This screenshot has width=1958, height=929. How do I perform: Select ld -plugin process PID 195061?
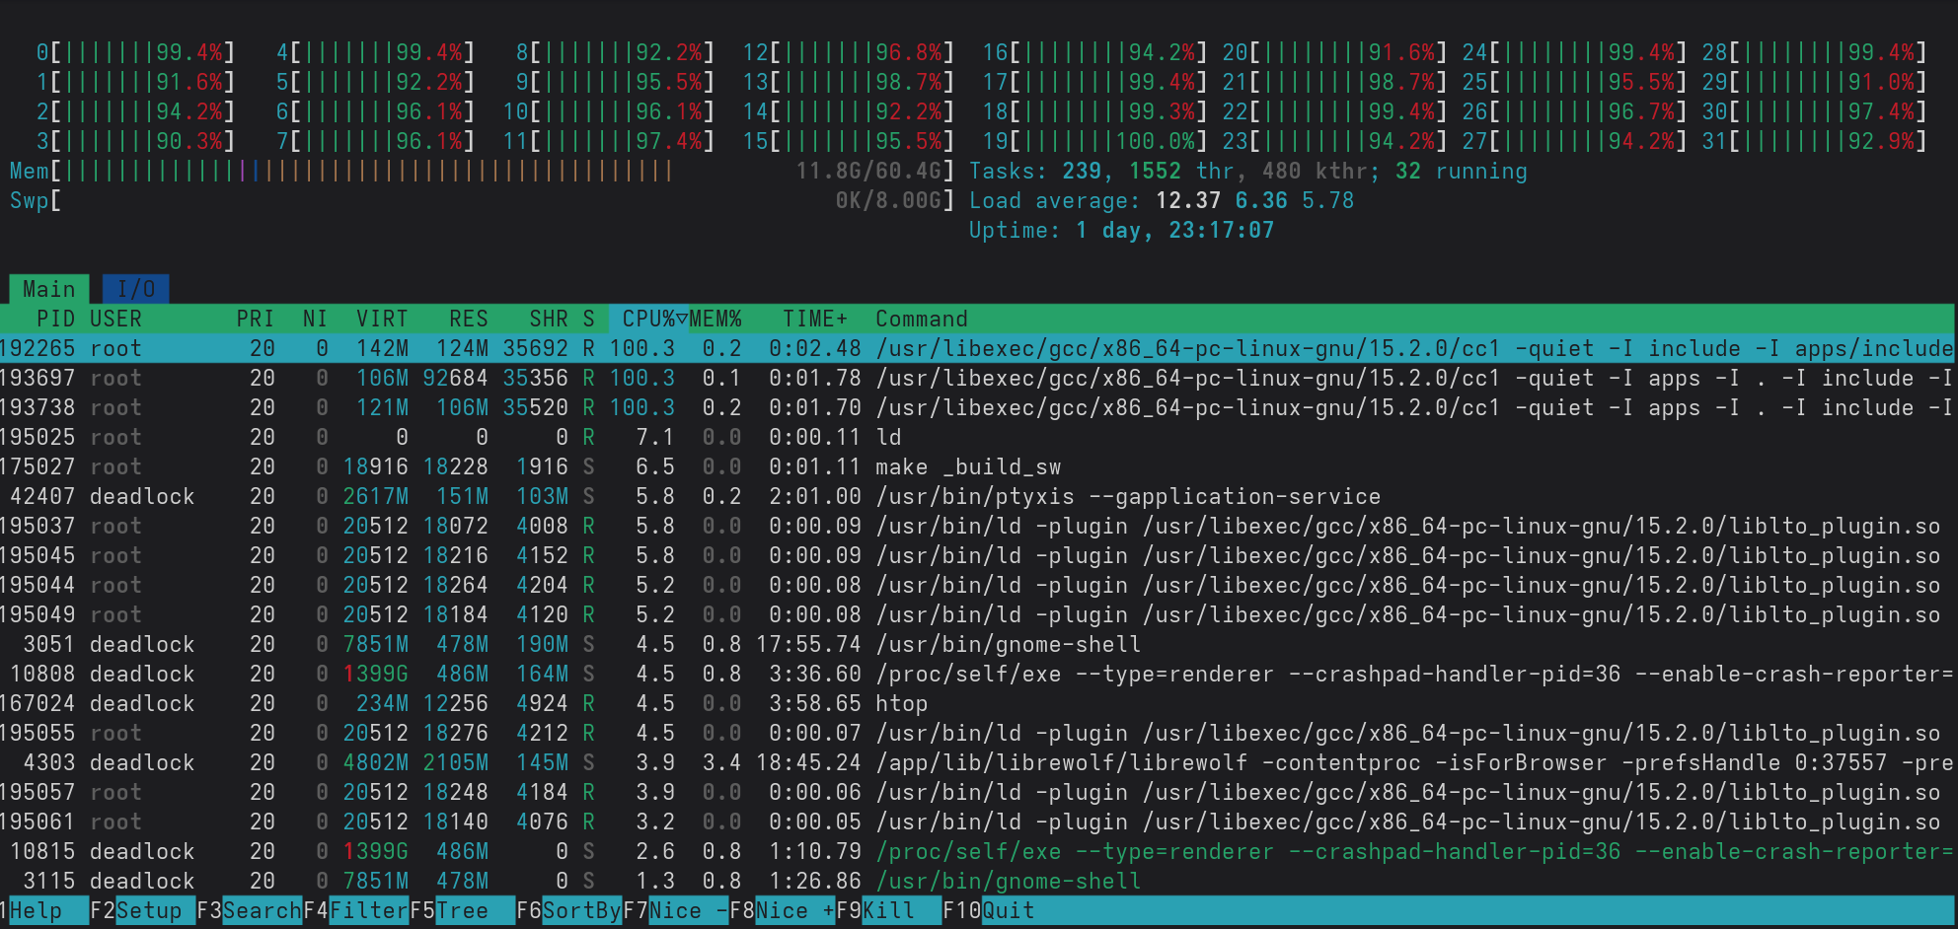pos(977,822)
